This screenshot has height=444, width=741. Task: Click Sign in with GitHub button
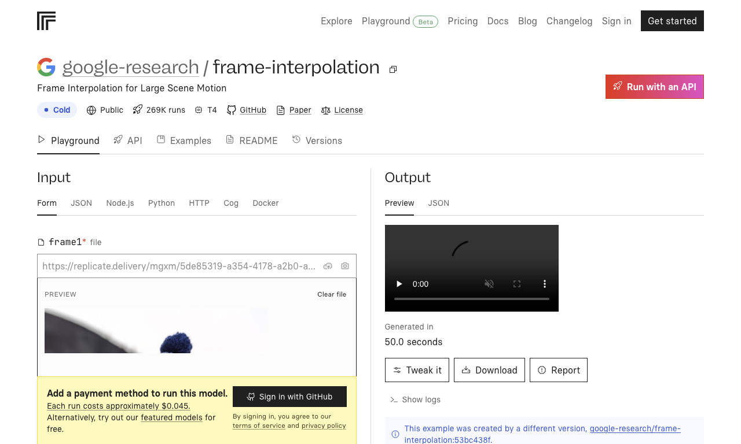(x=289, y=397)
